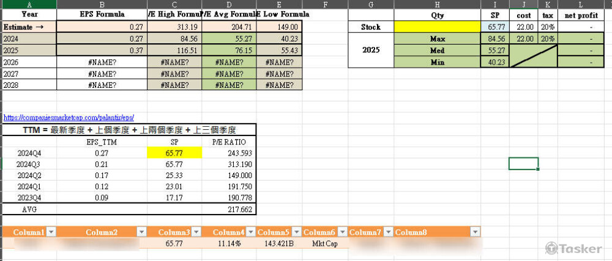Image resolution: width=612 pixels, height=261 pixels.
Task: Click the yellow Qty input cell for Stock
Action: point(438,27)
